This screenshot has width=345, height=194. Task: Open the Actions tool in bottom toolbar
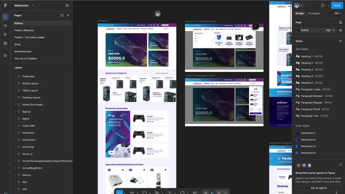click(195, 193)
